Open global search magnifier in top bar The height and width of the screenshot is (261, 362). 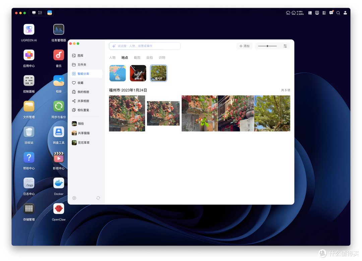point(338,13)
